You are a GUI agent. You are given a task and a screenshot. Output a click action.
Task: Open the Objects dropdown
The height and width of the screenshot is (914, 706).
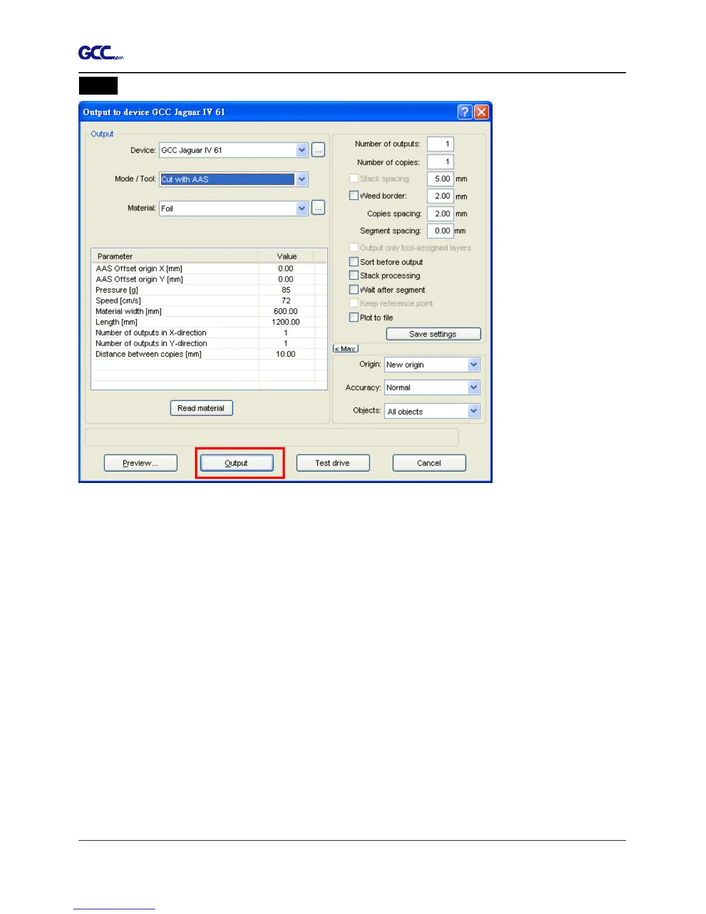pos(474,411)
